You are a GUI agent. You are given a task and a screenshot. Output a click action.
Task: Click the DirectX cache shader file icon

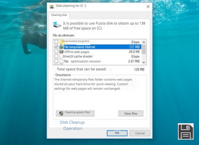click(x=61, y=57)
